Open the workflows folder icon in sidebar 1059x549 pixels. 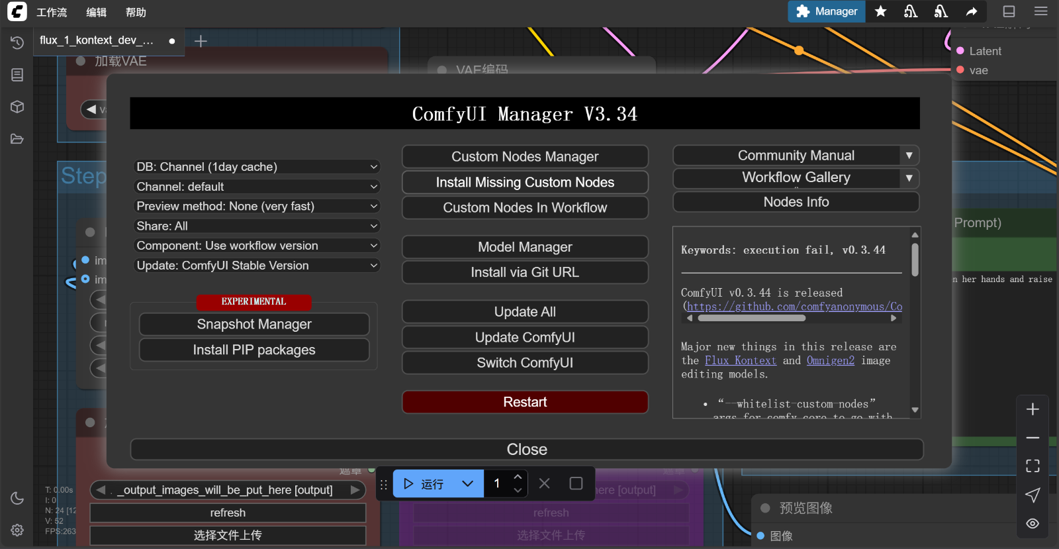click(x=17, y=139)
